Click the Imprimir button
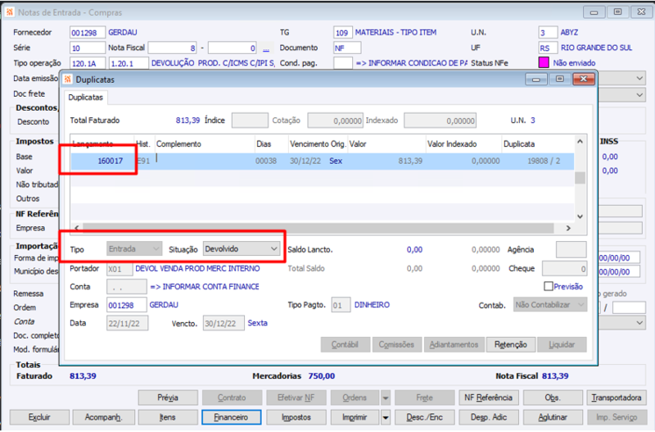655x432 pixels. pos(355,417)
